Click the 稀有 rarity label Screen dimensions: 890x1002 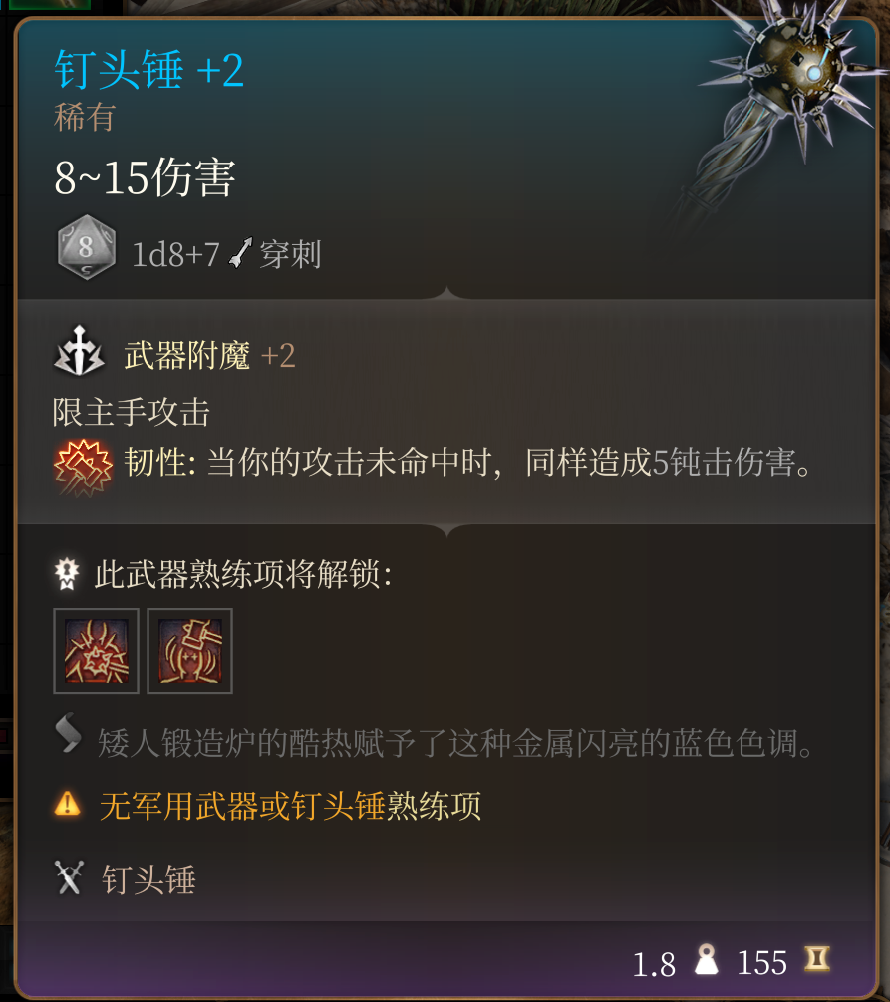coord(85,117)
